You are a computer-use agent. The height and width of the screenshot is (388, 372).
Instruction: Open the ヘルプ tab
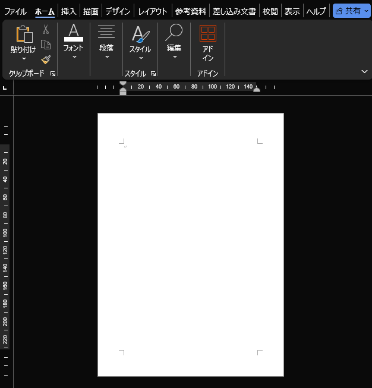pos(316,11)
